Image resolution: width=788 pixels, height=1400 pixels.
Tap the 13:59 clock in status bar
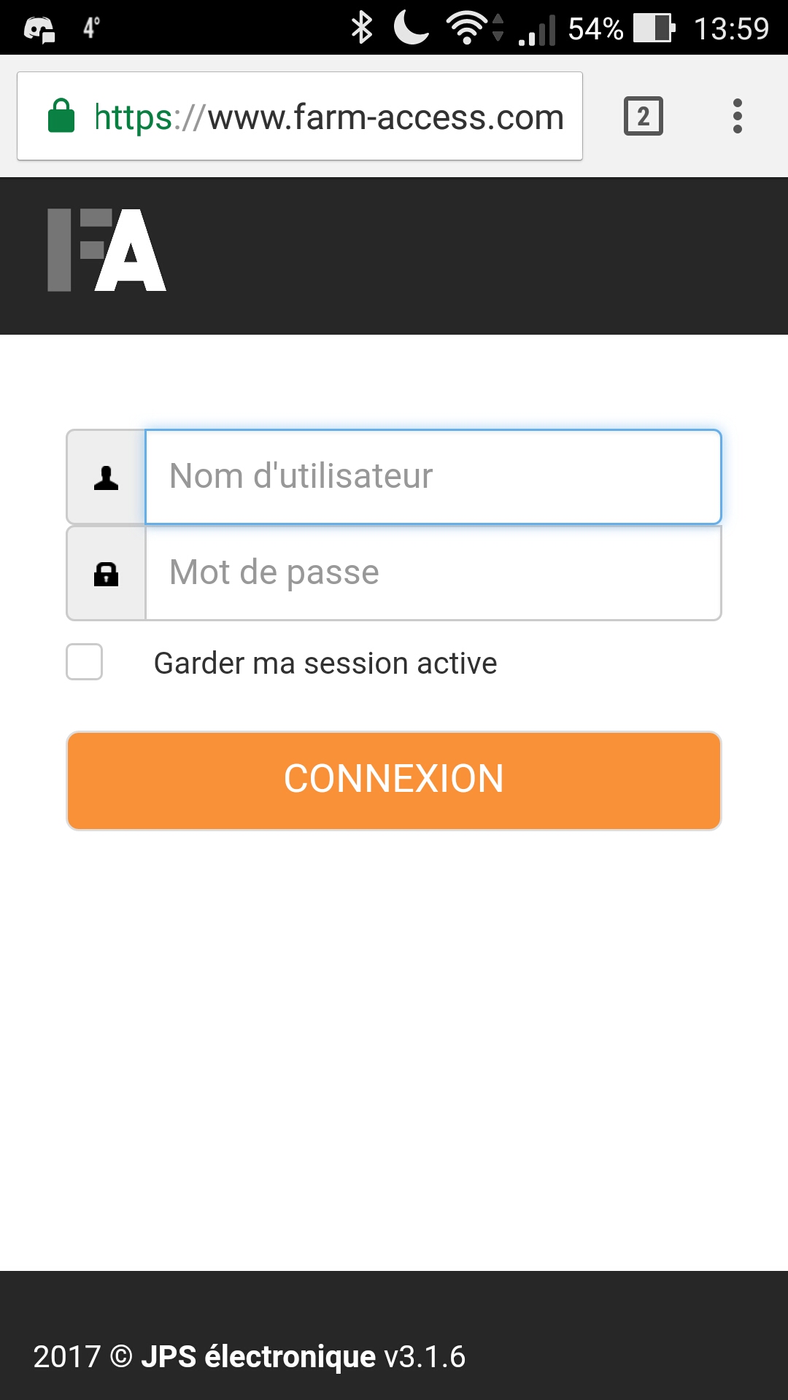click(731, 29)
